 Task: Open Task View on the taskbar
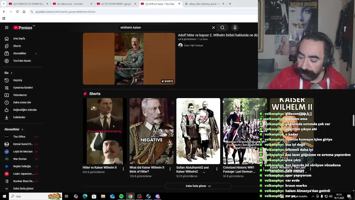click(67, 196)
